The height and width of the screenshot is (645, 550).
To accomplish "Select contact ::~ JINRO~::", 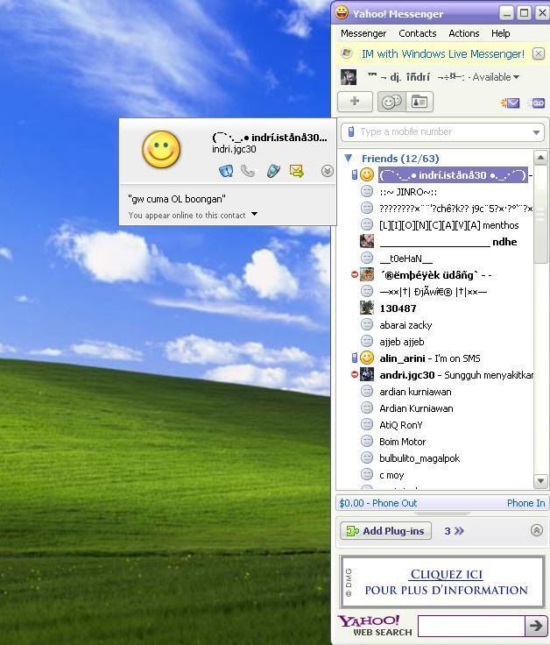I will (408, 192).
